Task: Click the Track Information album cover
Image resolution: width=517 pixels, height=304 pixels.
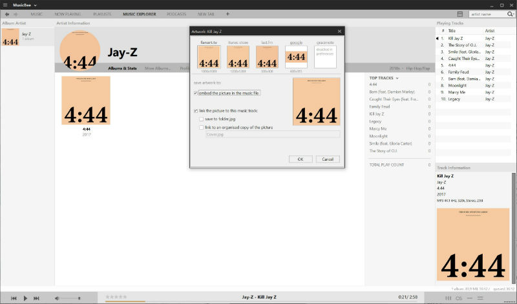Action: coord(473,244)
